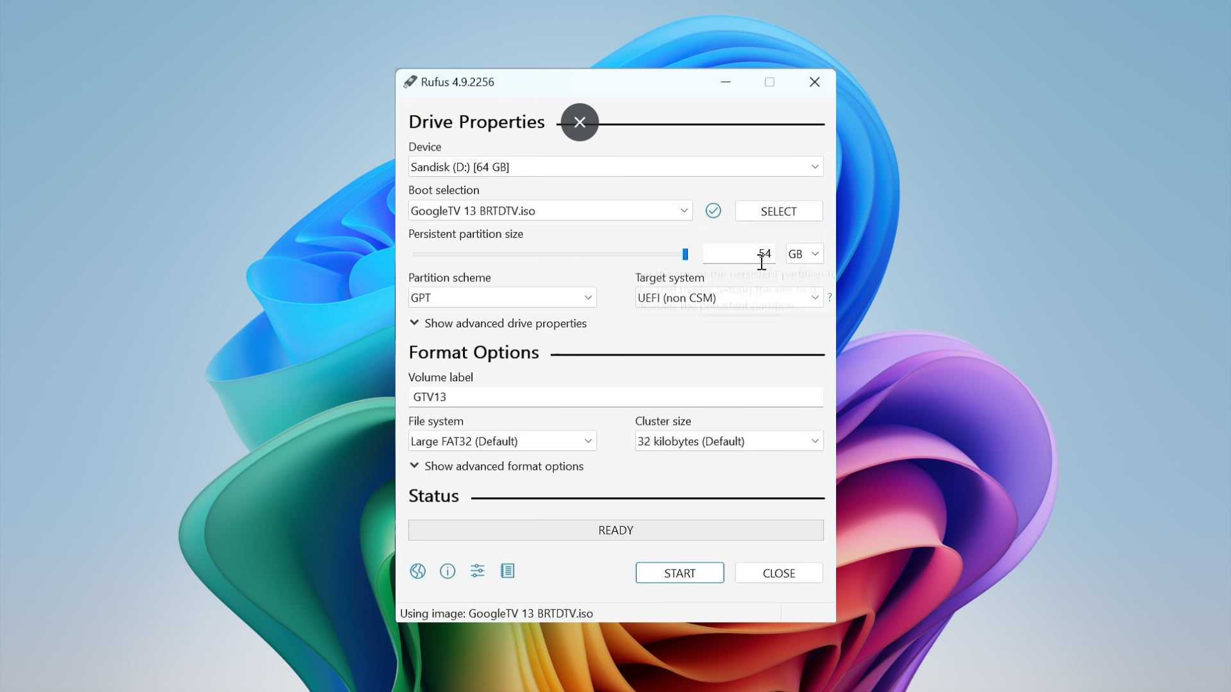Click the Target system help question mark
This screenshot has width=1231, height=692.
point(830,297)
